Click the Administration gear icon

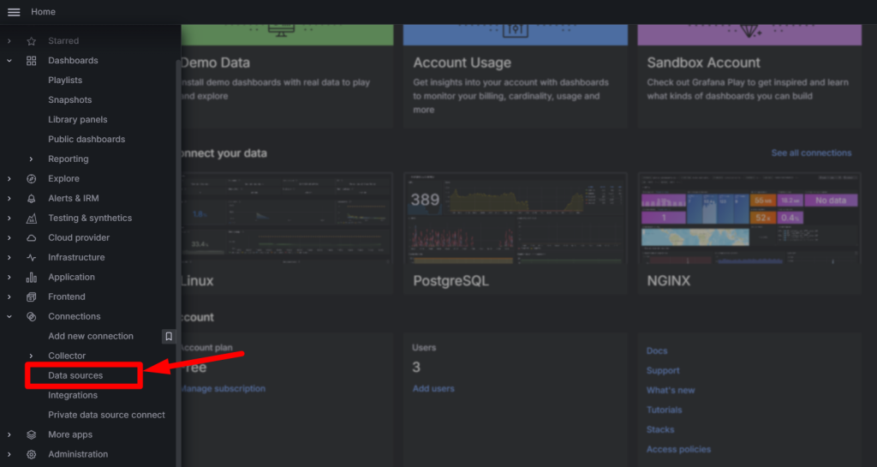[x=32, y=455]
